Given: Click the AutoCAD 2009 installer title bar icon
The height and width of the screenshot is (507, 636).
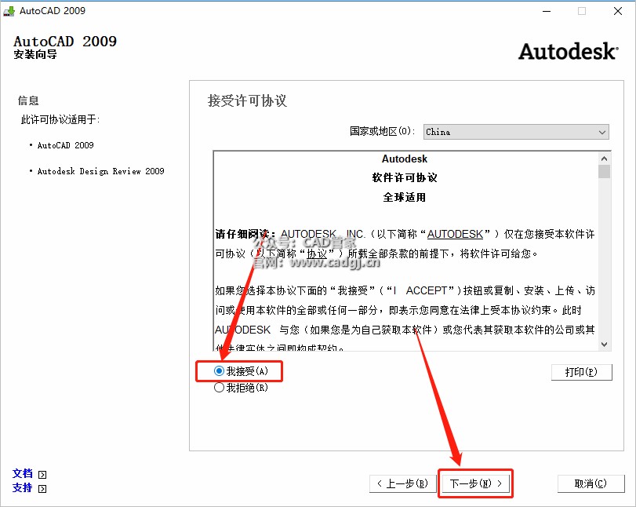Looking at the screenshot, I should 9,11.
